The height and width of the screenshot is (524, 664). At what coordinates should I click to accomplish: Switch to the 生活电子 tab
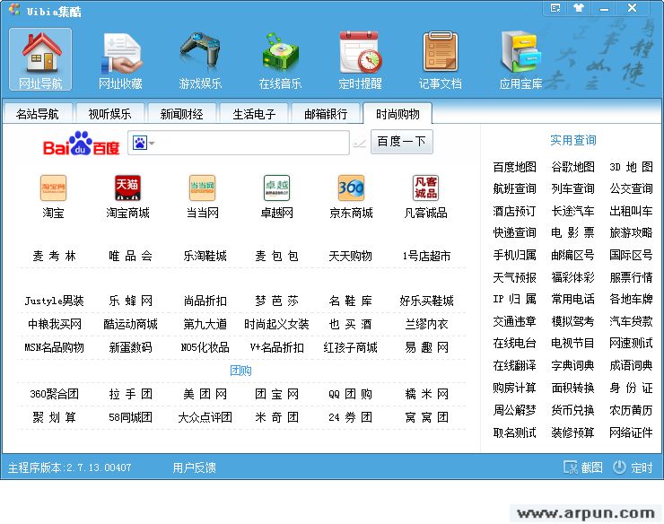(x=254, y=114)
